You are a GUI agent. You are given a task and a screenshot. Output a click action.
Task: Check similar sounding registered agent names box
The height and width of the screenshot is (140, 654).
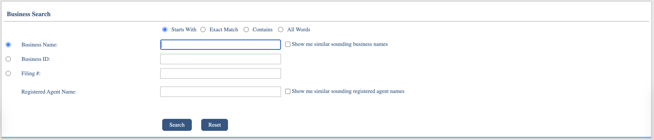[x=288, y=91]
